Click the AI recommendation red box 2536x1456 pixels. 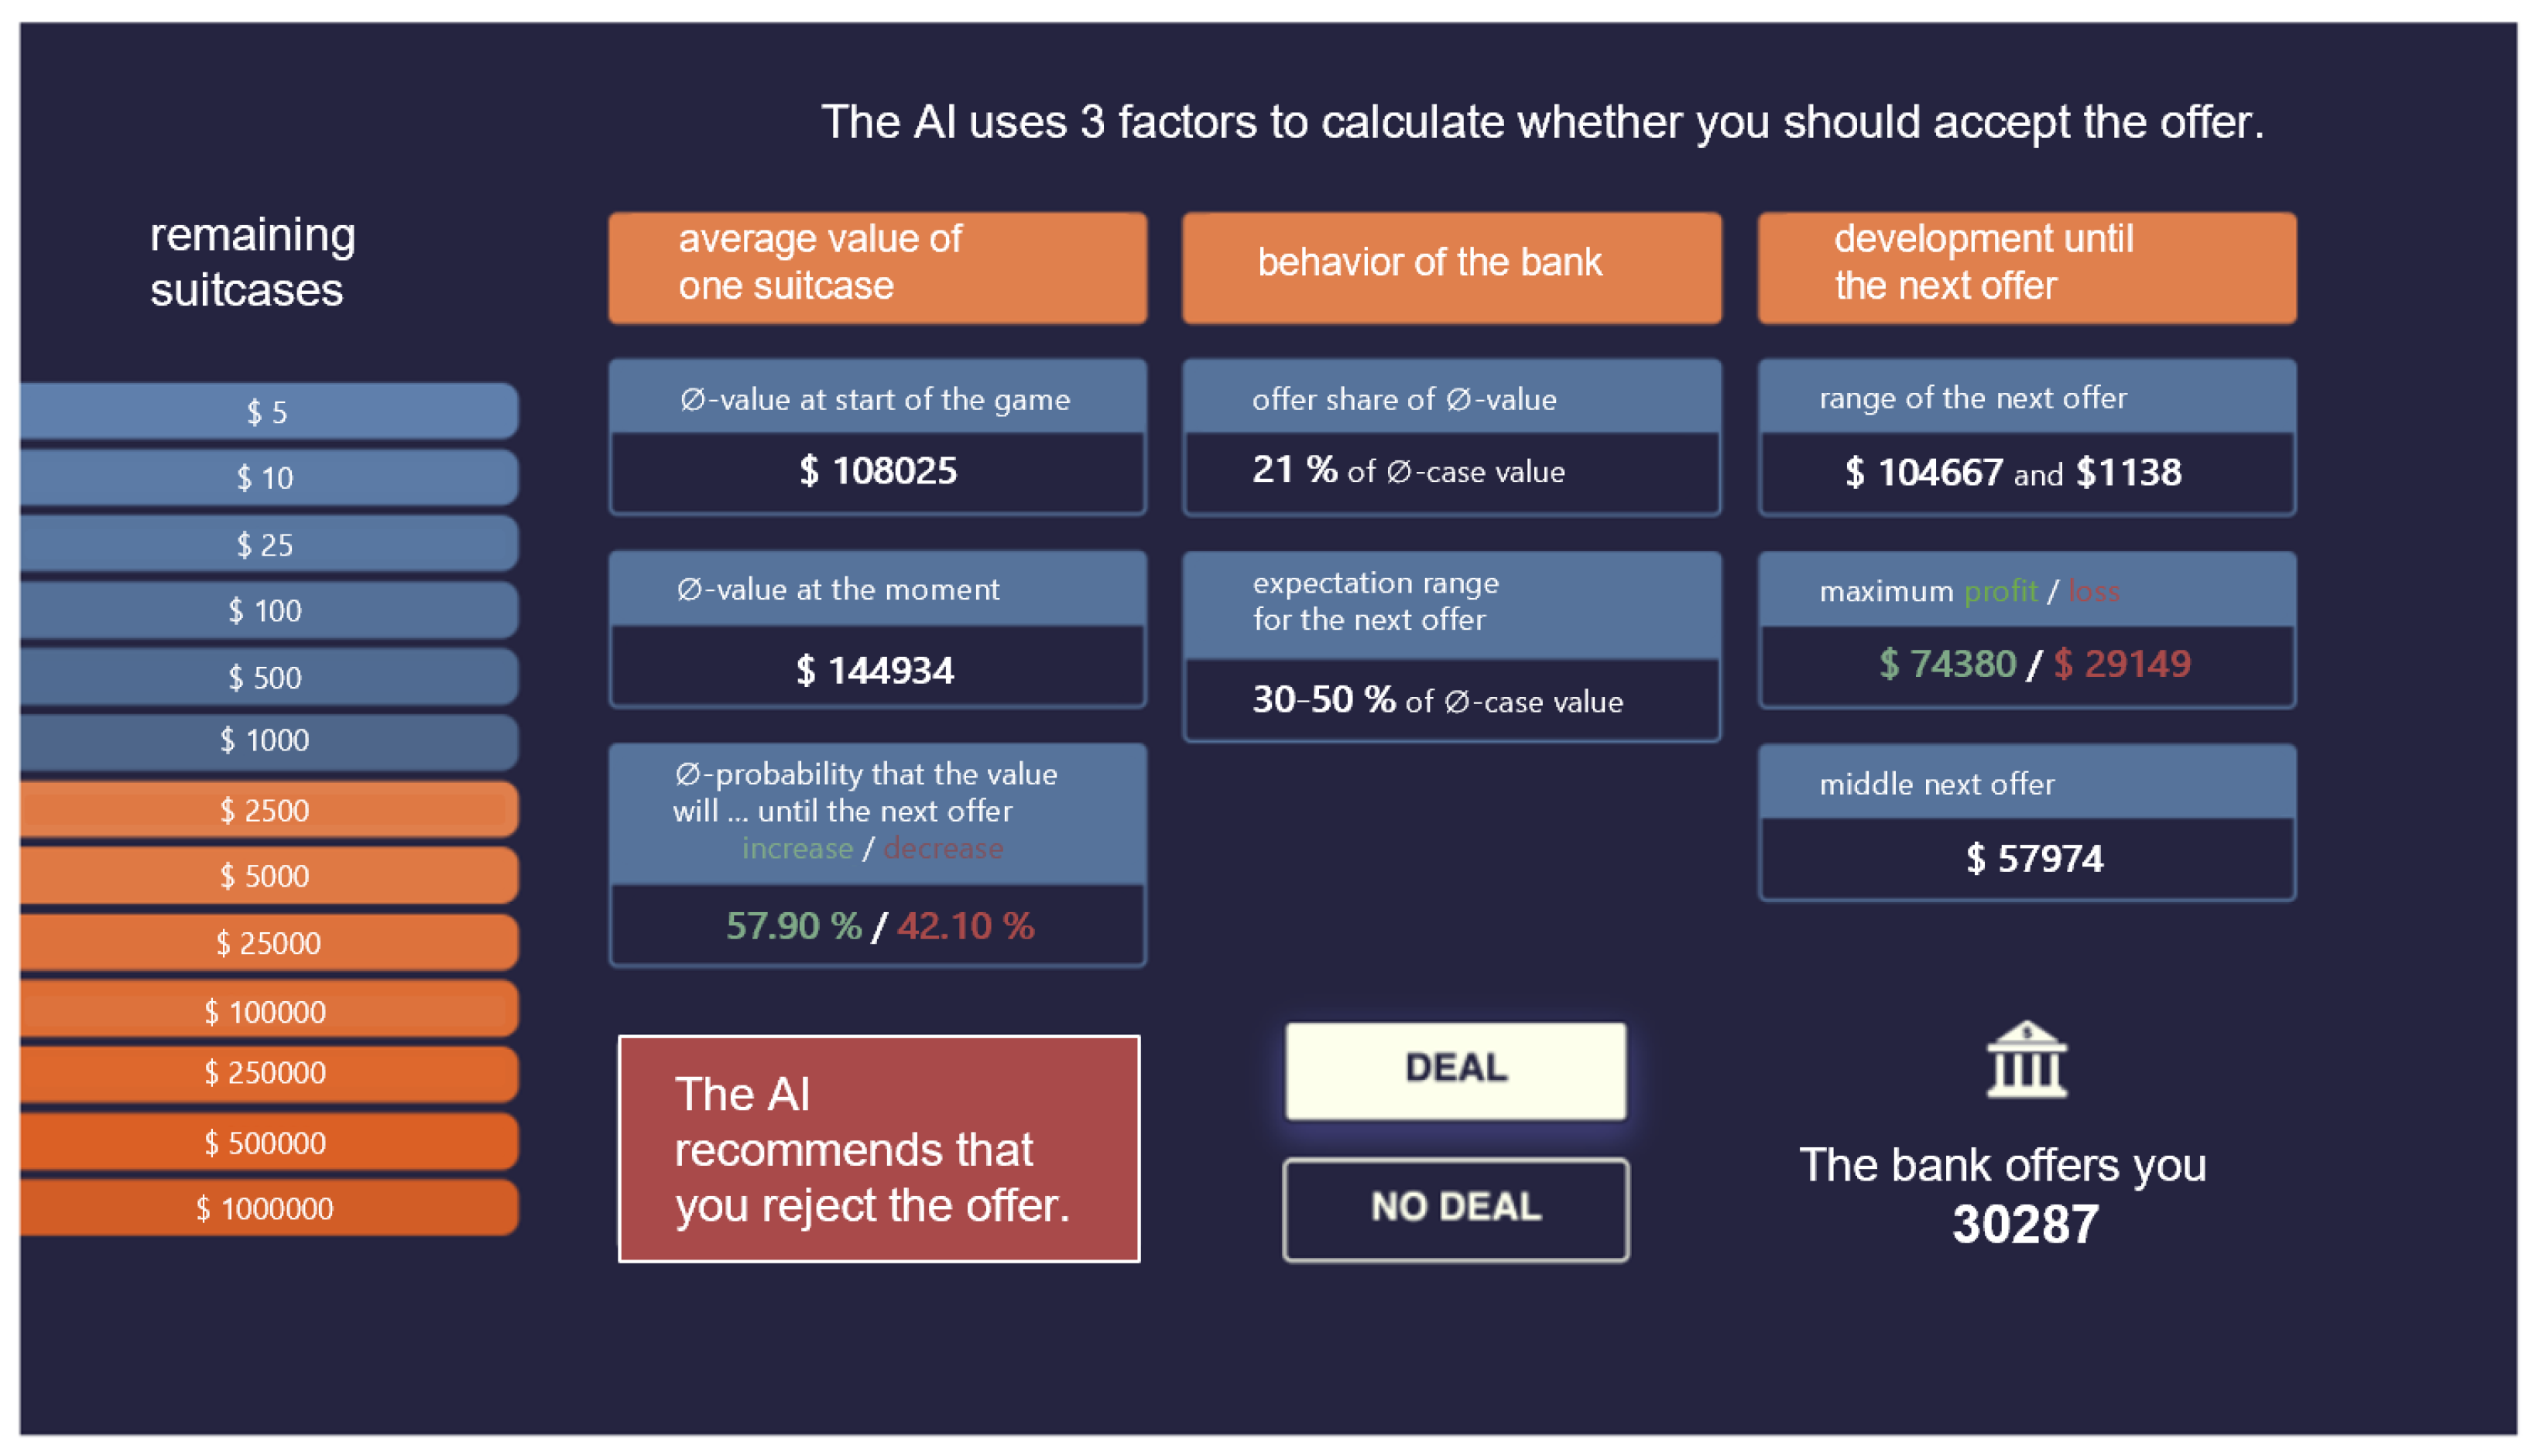tap(877, 1148)
